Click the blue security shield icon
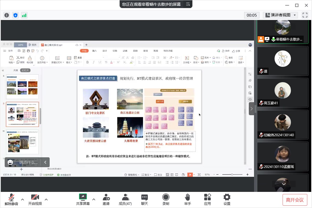 (15, 15)
